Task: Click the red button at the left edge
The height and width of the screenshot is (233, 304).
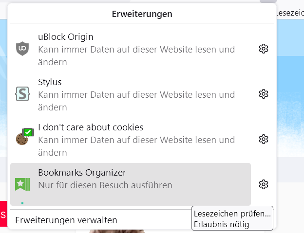Action: pos(3,214)
